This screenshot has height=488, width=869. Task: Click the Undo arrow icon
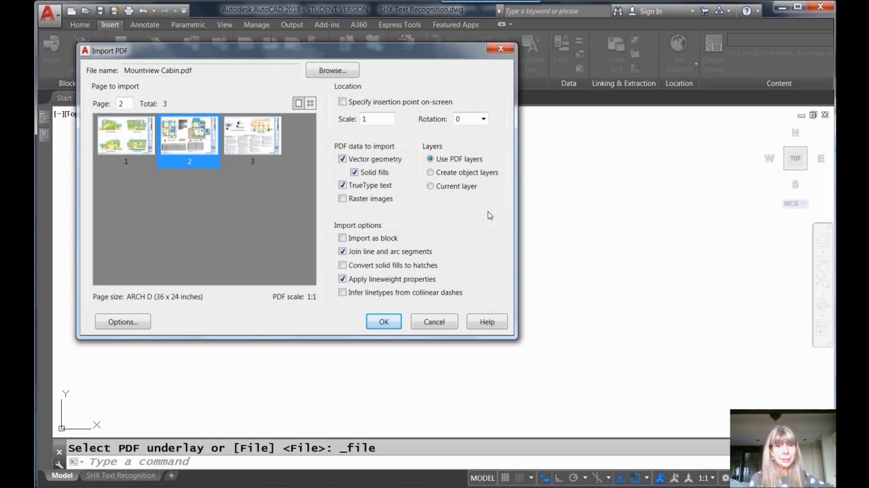point(143,11)
